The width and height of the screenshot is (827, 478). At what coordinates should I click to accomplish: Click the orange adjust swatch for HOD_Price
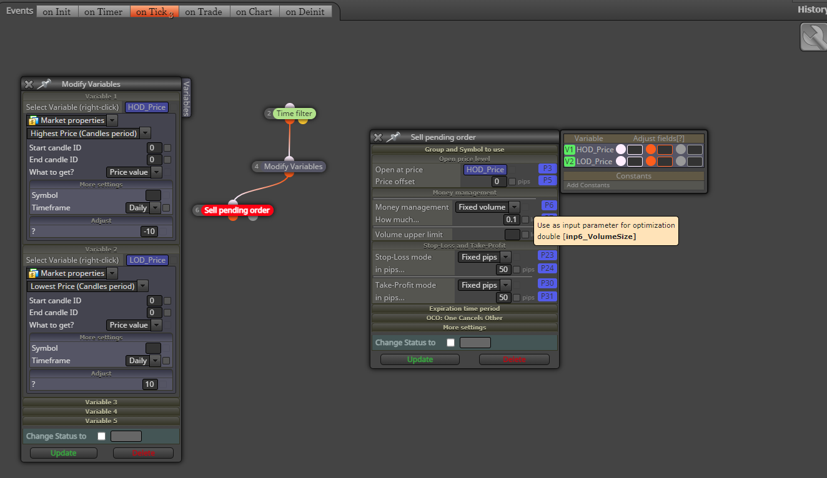(x=650, y=150)
